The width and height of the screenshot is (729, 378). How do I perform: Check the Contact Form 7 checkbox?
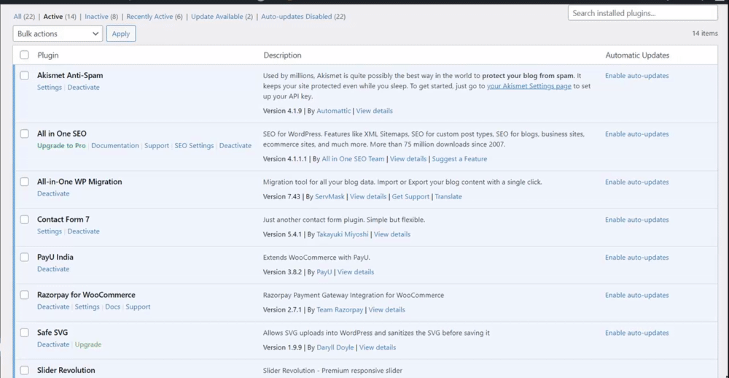(x=24, y=219)
